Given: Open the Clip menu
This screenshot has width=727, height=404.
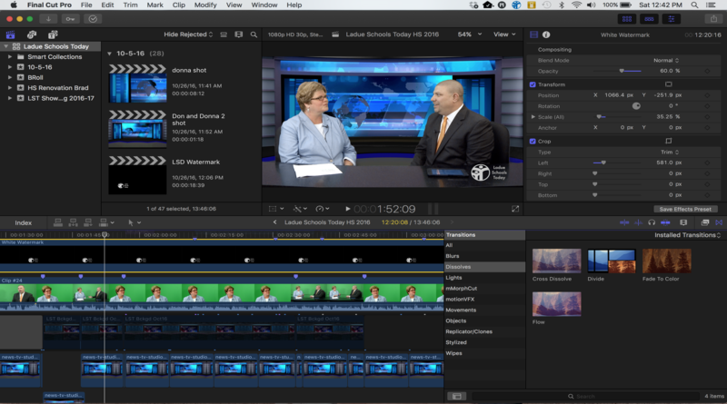Looking at the screenshot, I should tap(178, 5).
